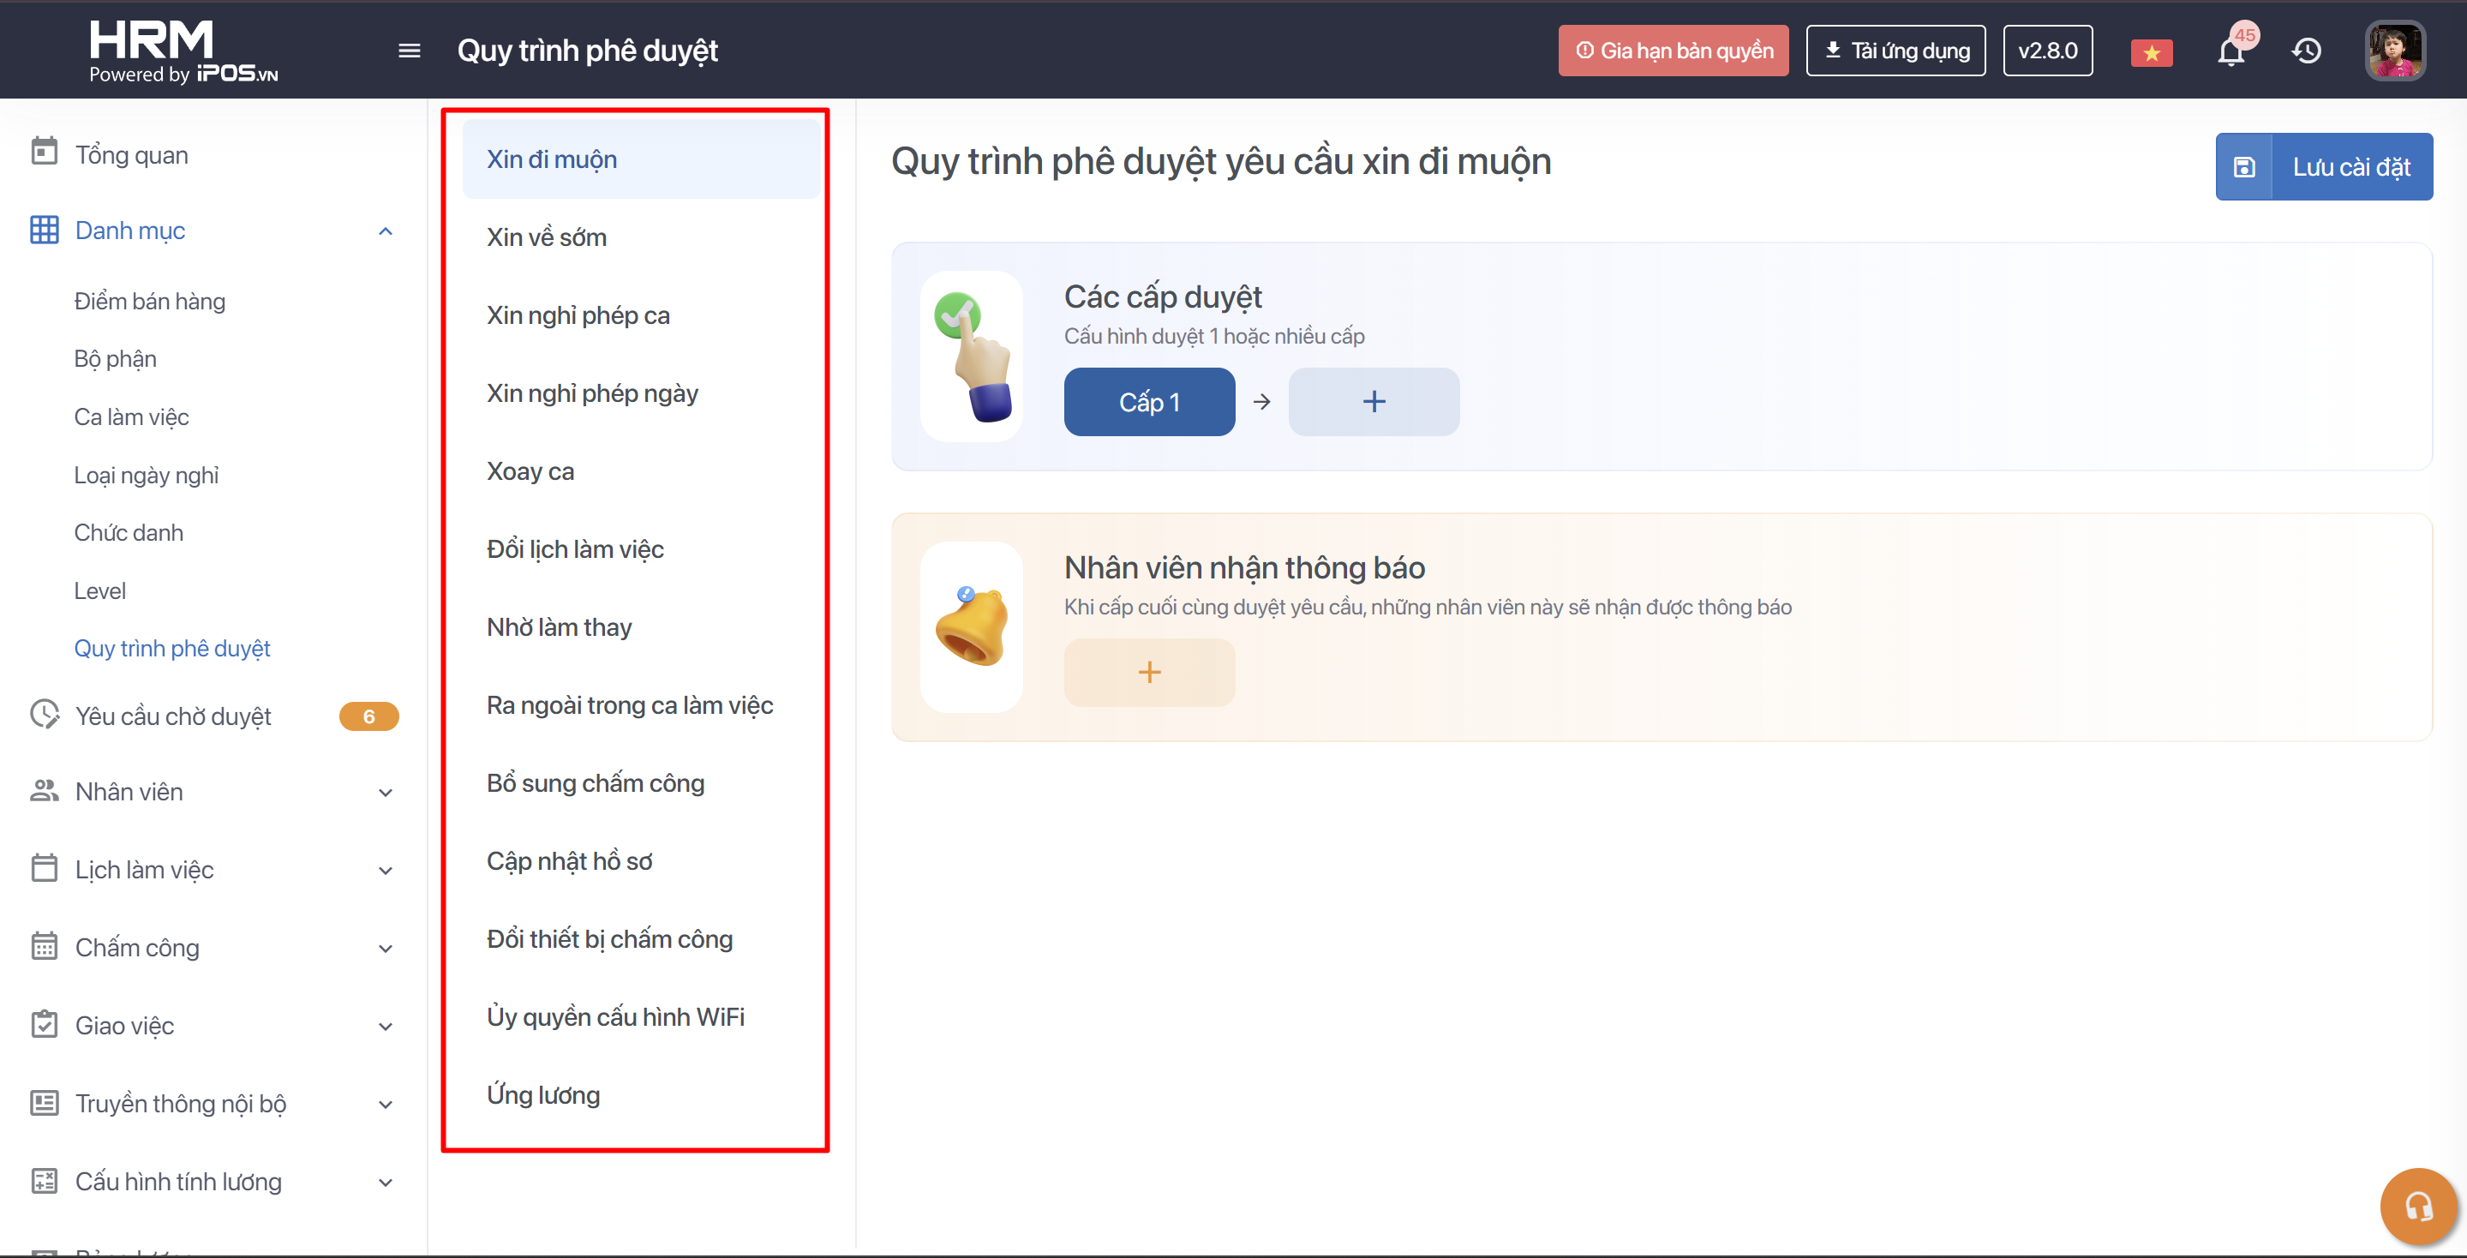Open the history clock icon
Image resolution: width=2467 pixels, height=1258 pixels.
click(x=2306, y=51)
